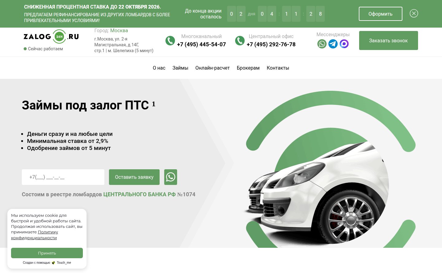Click the phone icon beside Центральный офис
Screen dimensions: 442x276
[x=240, y=40]
